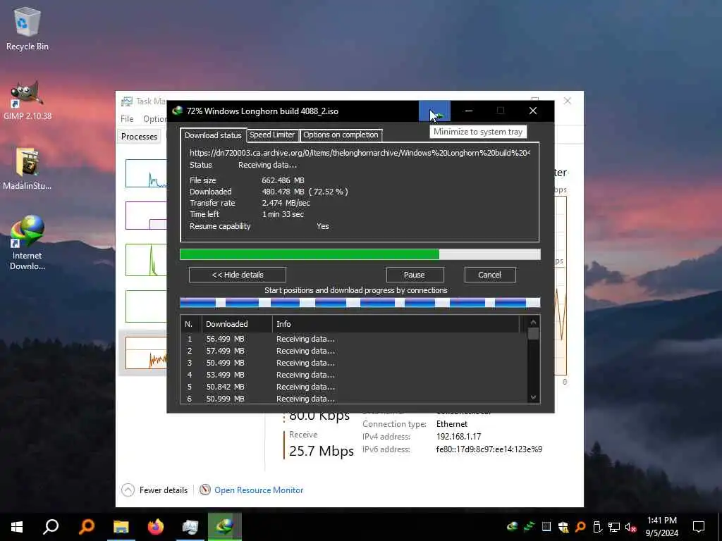
Task: Switch to the Download status tab
Action: click(213, 135)
